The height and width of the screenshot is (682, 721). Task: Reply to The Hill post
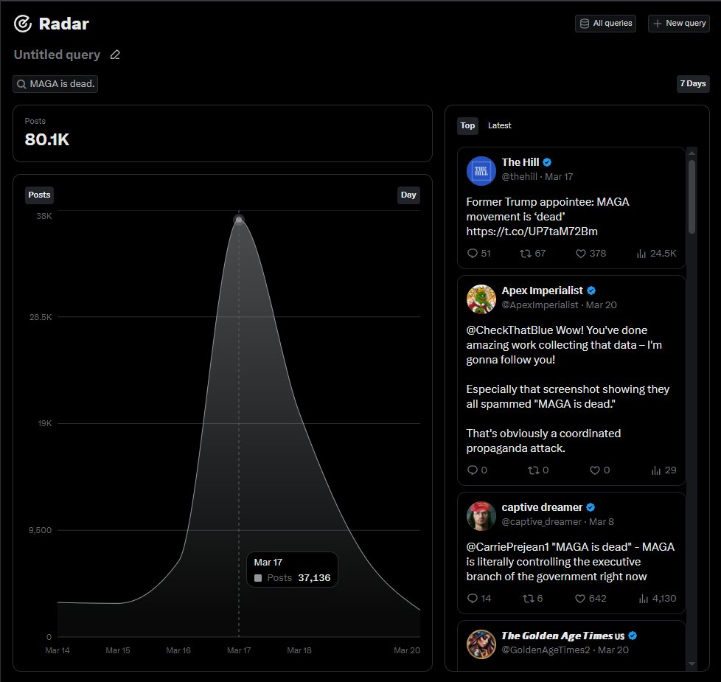coord(478,254)
